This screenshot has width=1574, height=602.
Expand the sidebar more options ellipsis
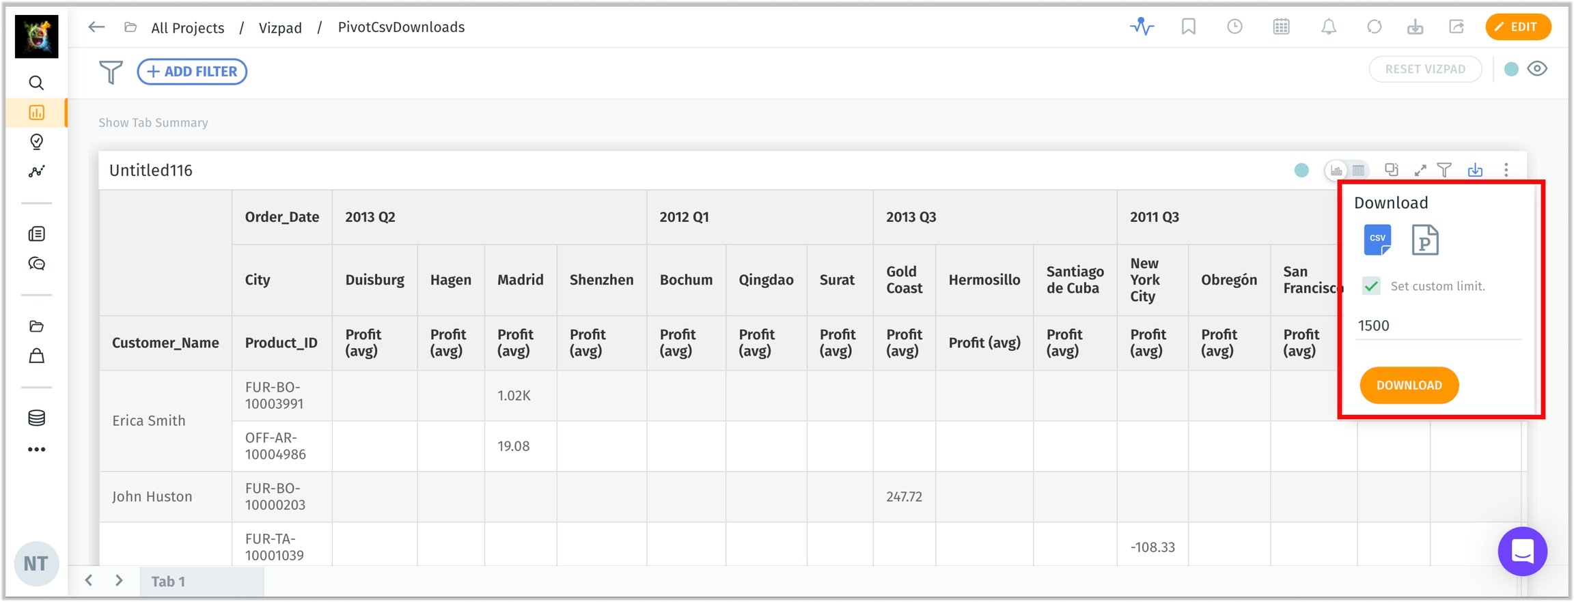pyautogui.click(x=37, y=449)
